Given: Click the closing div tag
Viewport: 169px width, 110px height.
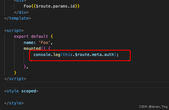Looking at the screenshot, I should coord(21,12).
